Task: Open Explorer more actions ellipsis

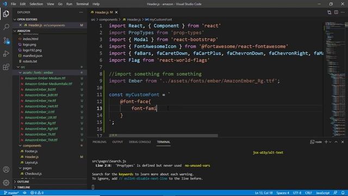Action: click(81, 12)
